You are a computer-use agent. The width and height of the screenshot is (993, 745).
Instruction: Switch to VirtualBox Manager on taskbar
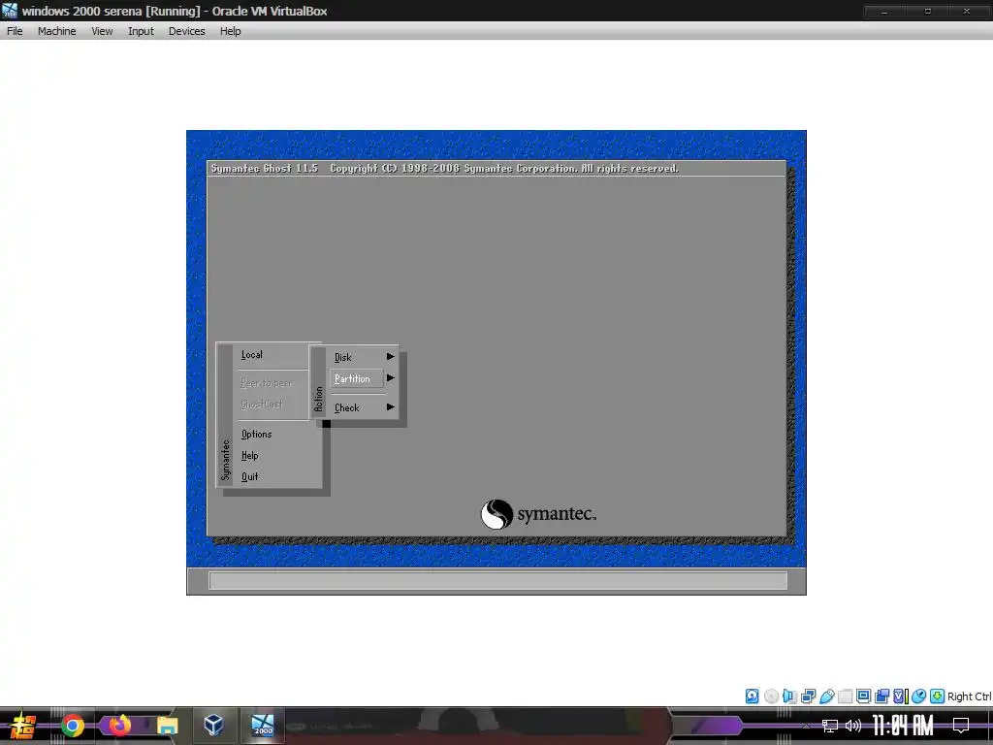(x=214, y=726)
